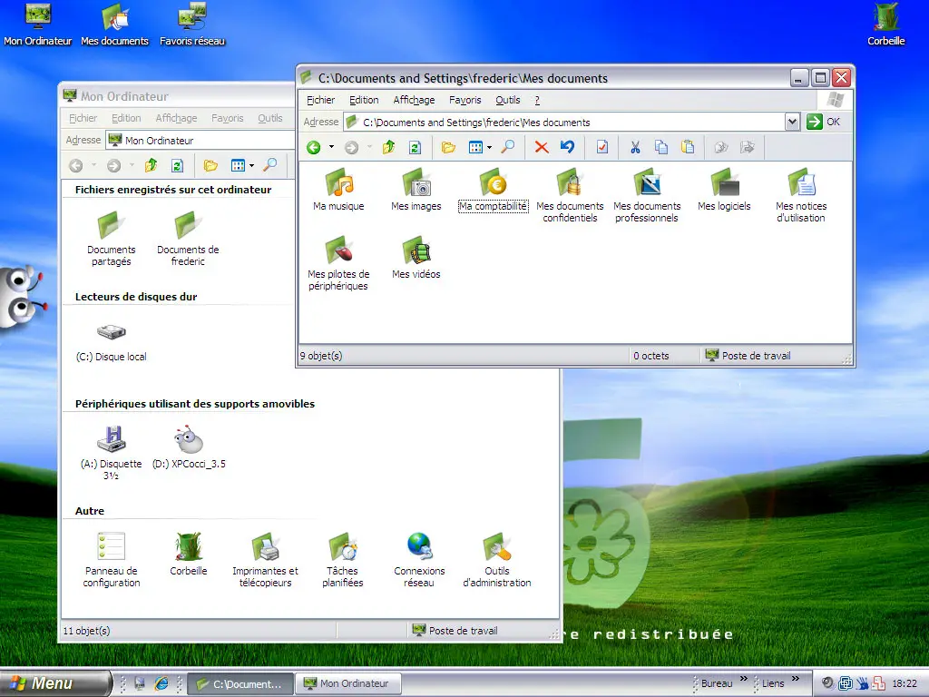Toggle Folders pane in Mes documents window
Image resolution: width=929 pixels, height=697 pixels.
click(448, 148)
